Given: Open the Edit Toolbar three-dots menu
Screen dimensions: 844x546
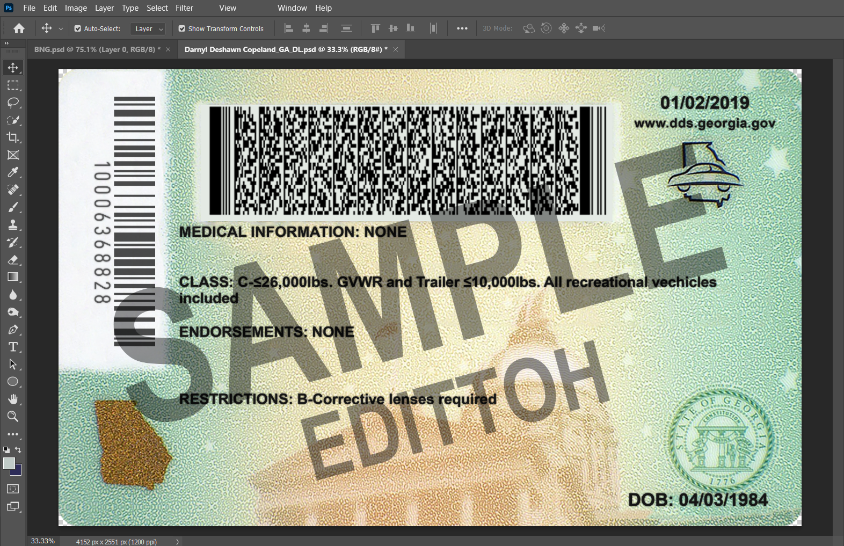Looking at the screenshot, I should point(13,434).
